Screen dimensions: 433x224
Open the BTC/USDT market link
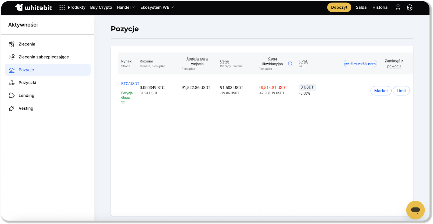130,84
